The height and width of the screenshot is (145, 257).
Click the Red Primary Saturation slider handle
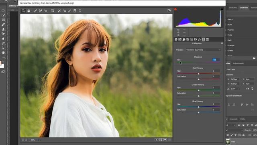(x=198, y=79)
